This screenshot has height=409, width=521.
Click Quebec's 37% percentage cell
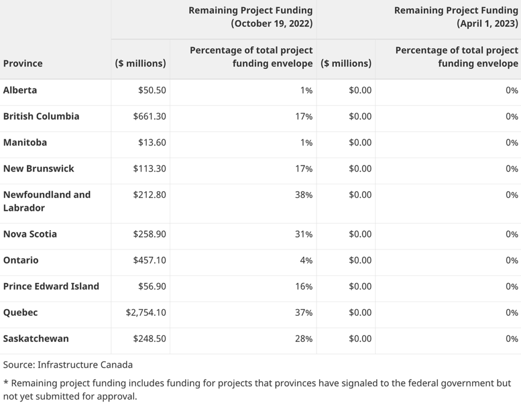(304, 312)
